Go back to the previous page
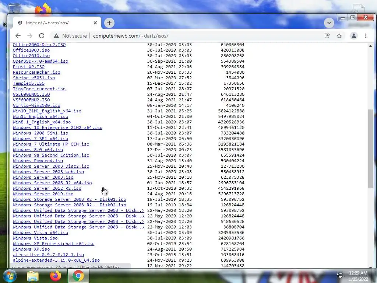The height and width of the screenshot is (283, 377). click(x=18, y=36)
